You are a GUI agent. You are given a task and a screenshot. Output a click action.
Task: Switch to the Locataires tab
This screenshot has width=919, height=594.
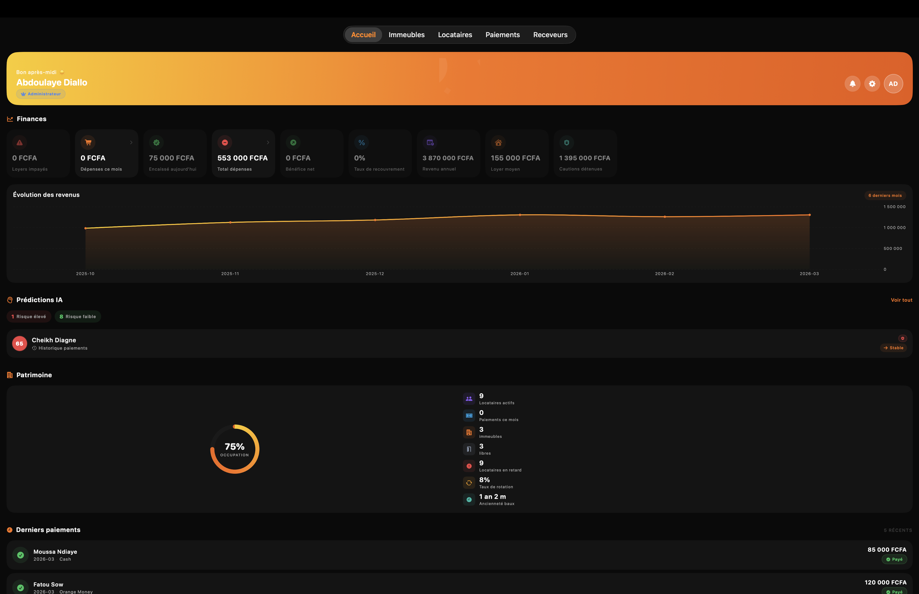pos(455,34)
